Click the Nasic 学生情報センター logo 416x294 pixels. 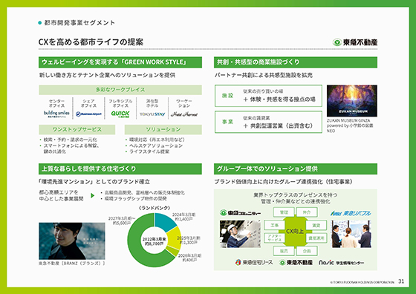pyautogui.click(x=341, y=263)
